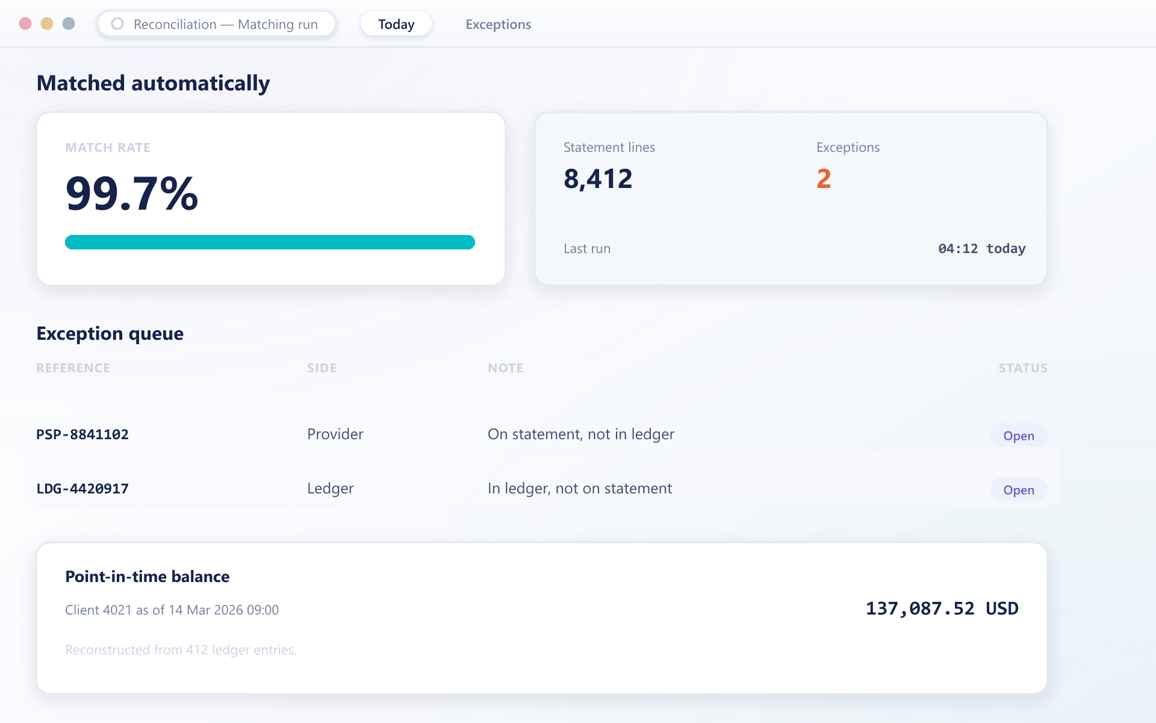Click the 99.7% match rate value
Viewport: 1156px width, 723px height.
tap(132, 193)
